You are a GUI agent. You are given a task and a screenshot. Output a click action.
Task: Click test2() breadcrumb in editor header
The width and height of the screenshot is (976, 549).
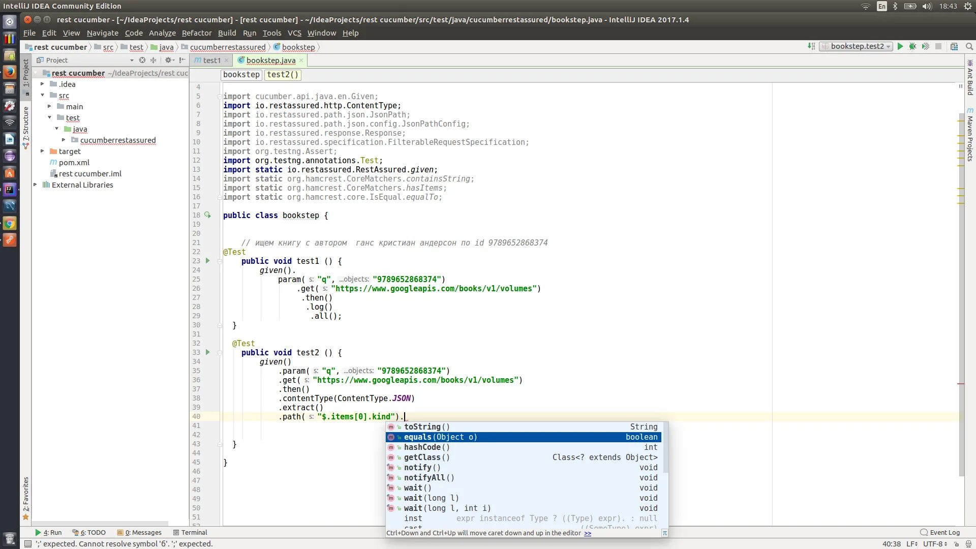point(283,75)
